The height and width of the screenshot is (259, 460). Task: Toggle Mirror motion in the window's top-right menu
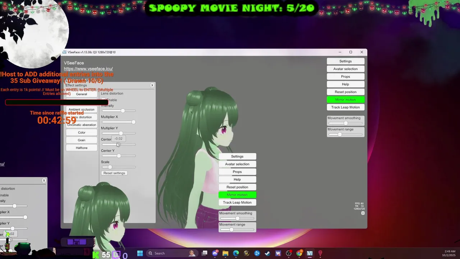345,100
